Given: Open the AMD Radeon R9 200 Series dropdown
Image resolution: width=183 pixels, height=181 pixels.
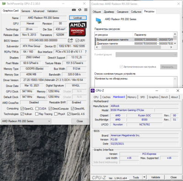Looking at the screenshot, I should tap(26, 121).
